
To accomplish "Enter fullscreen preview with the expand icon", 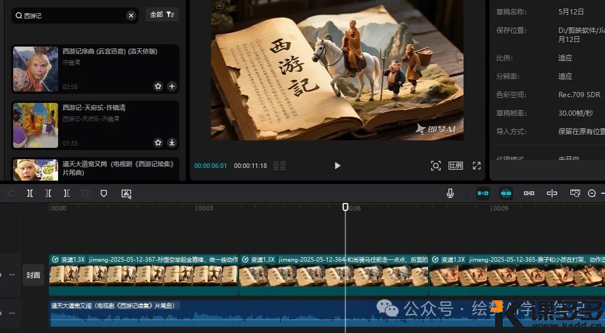I will [476, 165].
